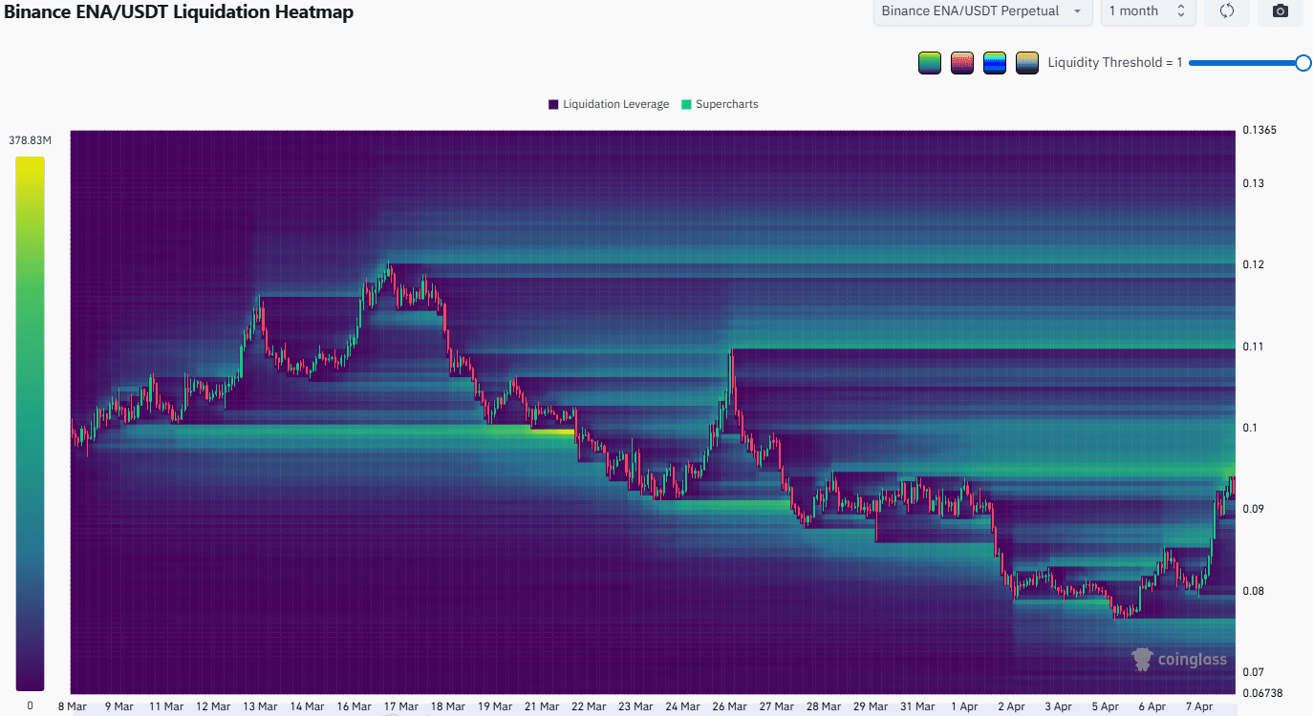Viewport: 1313px width, 716px height.
Task: Apply the red-pink heatmap color theme
Action: pyautogui.click(x=962, y=63)
